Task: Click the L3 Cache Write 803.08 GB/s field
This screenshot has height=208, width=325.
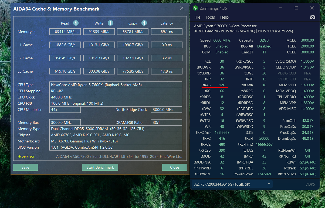Action: pos(99,71)
